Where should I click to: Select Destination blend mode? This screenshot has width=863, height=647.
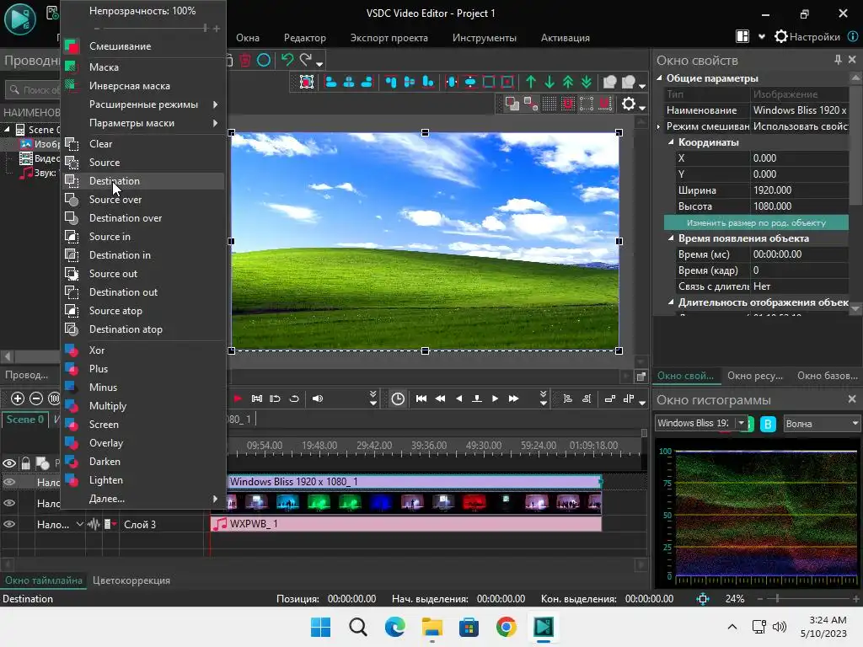click(x=143, y=181)
